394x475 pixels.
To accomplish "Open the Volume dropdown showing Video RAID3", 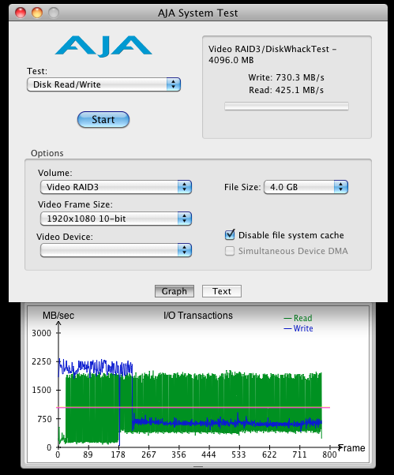I will [116, 187].
